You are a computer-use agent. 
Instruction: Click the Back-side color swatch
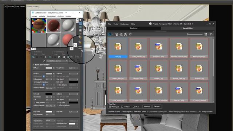72,124
